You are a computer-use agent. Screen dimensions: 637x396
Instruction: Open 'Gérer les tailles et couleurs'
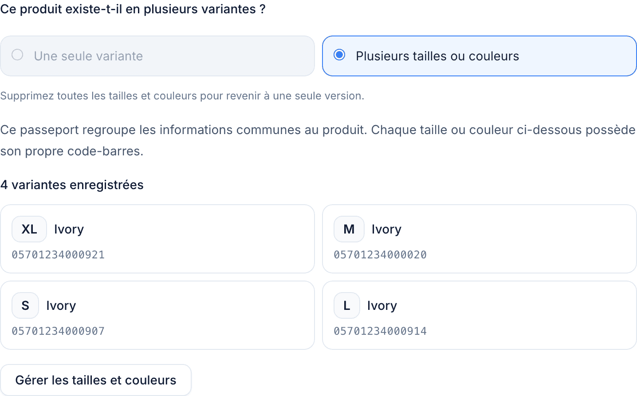click(96, 380)
